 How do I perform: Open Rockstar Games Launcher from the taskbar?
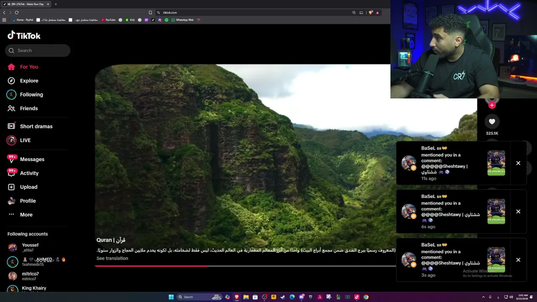coord(274,297)
